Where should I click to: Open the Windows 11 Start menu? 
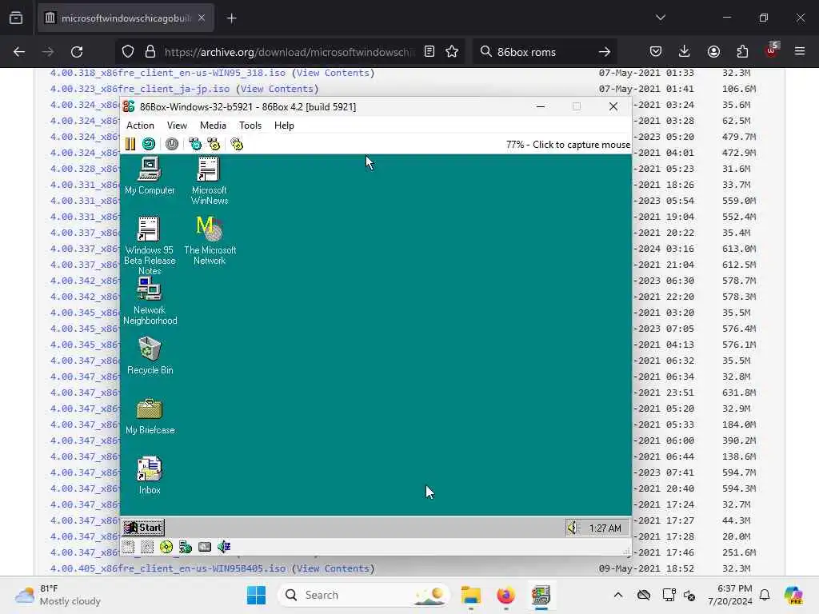click(x=256, y=595)
